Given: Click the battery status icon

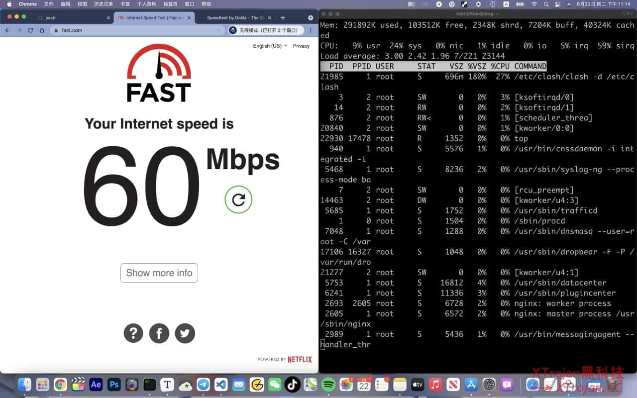Looking at the screenshot, I should pos(520,4).
